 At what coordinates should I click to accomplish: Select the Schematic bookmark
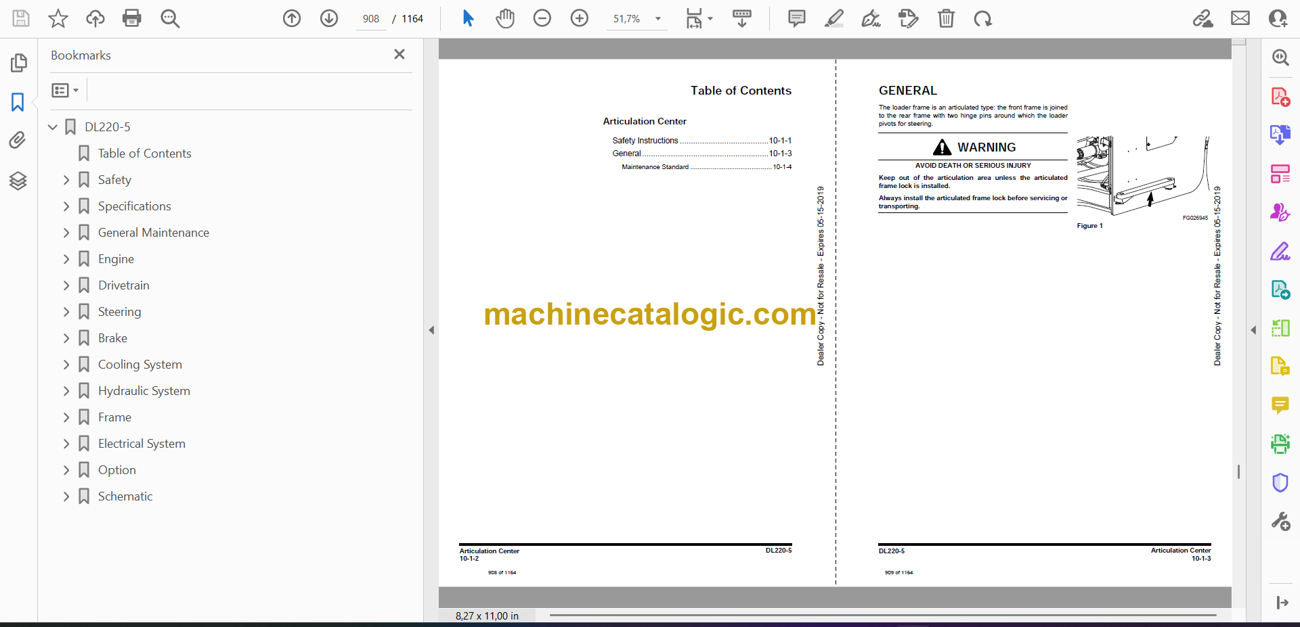[125, 496]
